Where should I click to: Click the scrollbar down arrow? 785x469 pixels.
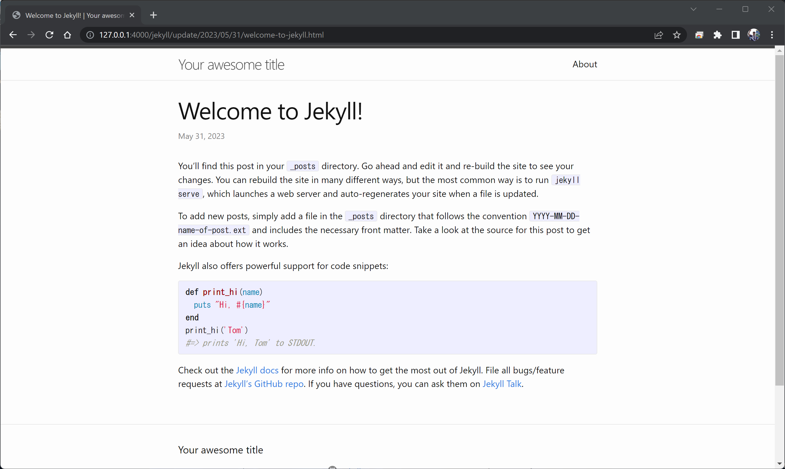tap(779, 464)
